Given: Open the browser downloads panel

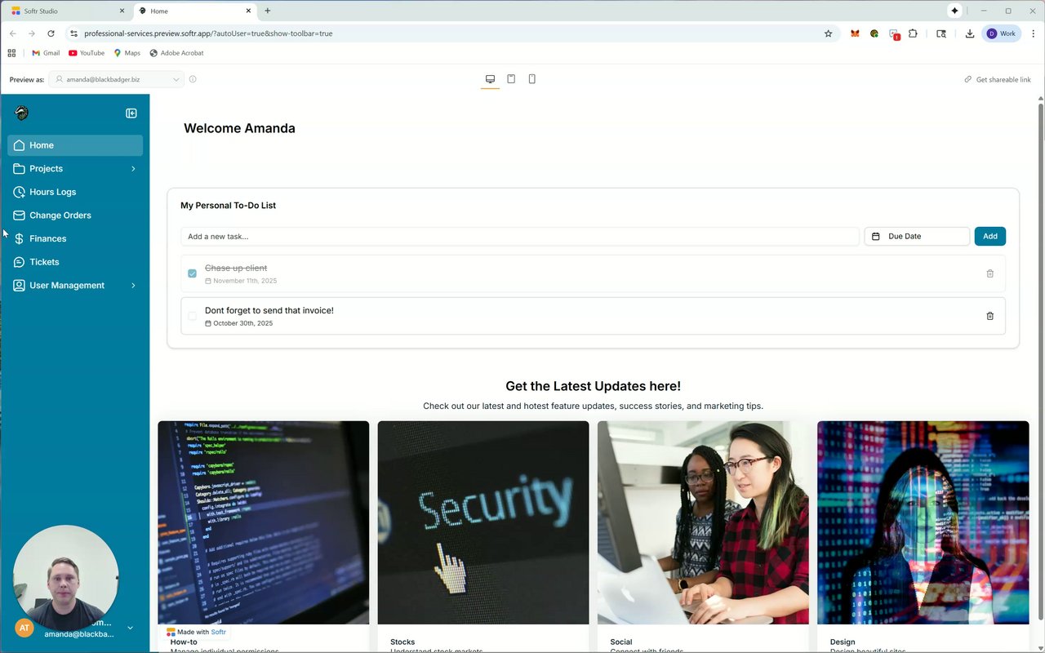Looking at the screenshot, I should (969, 33).
